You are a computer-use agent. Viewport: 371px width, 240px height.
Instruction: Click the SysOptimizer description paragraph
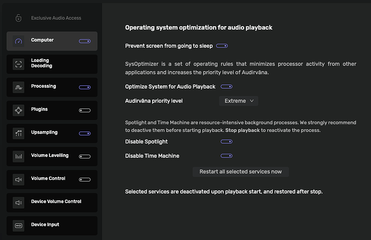(241, 68)
